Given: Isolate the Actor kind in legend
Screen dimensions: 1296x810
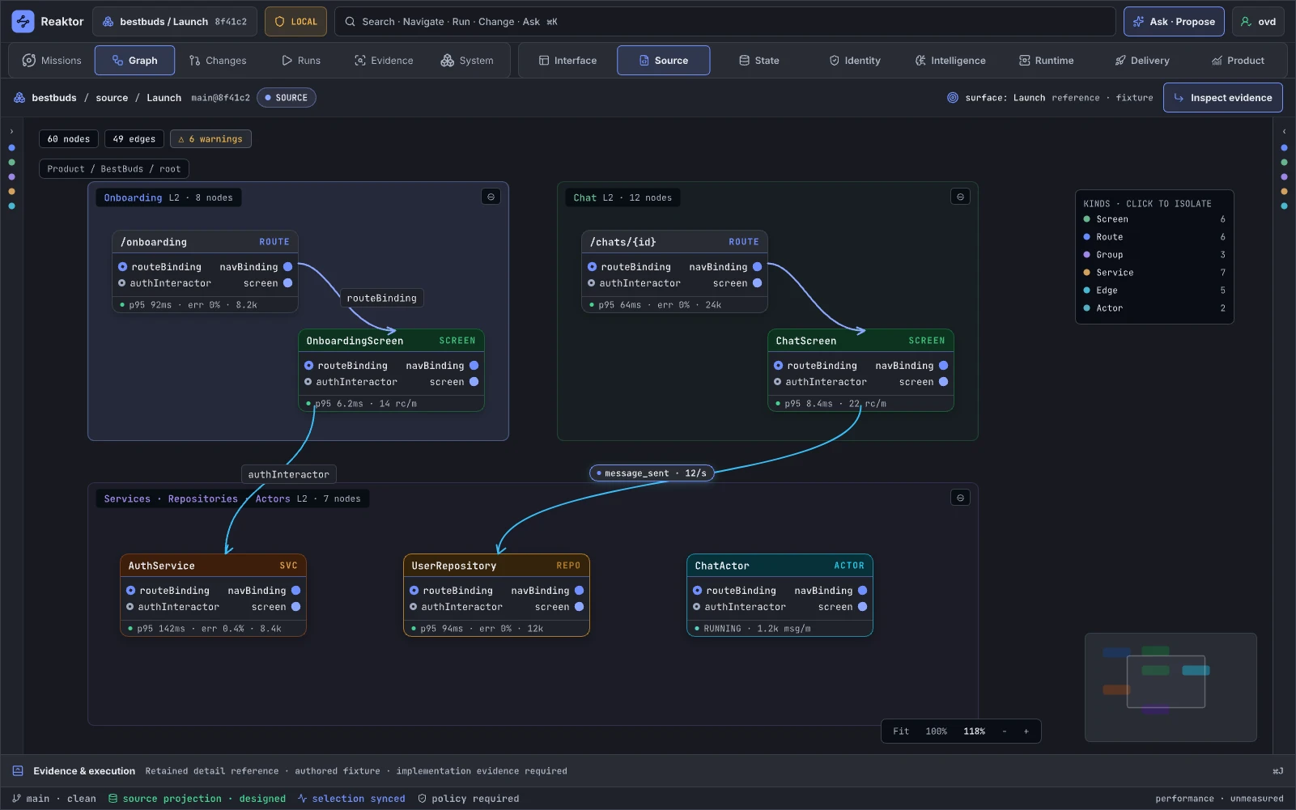Looking at the screenshot, I should coord(1154,308).
